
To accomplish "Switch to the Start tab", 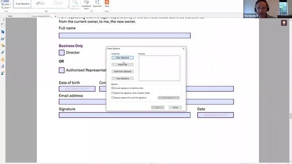I will [x=10, y=16].
